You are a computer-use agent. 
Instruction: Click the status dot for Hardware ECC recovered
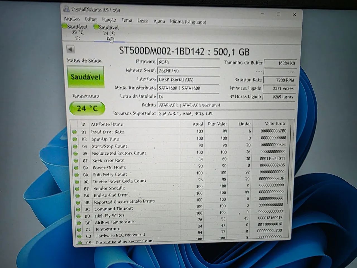[80, 236]
